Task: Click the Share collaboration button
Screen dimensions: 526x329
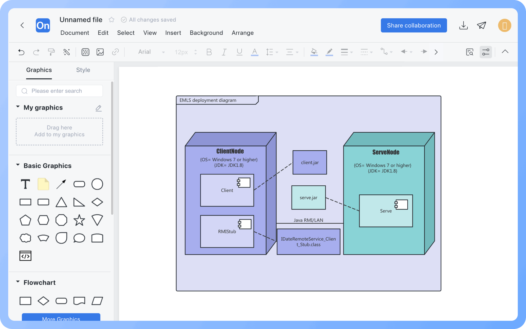Action: [414, 25]
